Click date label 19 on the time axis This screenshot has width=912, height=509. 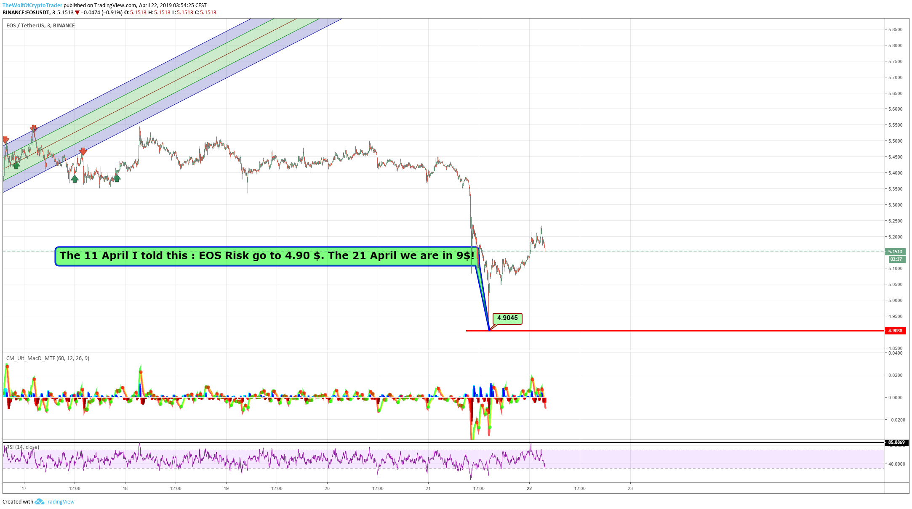tap(226, 488)
